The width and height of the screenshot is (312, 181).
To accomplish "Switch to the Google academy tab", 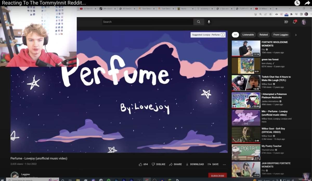I will coord(205,9).
